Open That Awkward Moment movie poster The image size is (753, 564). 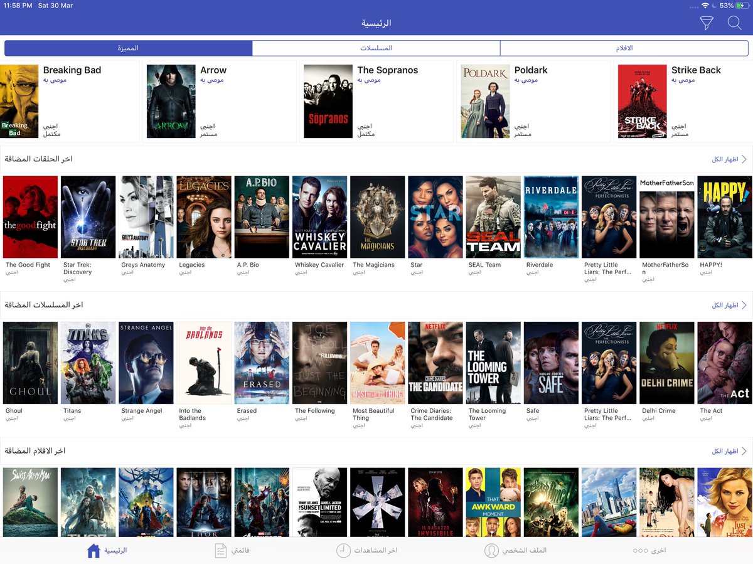[x=493, y=502]
